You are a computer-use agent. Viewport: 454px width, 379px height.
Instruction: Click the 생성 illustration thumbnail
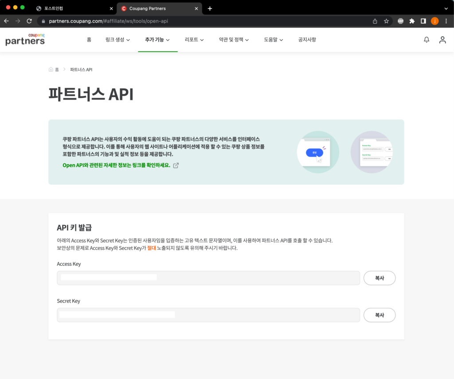(x=318, y=152)
